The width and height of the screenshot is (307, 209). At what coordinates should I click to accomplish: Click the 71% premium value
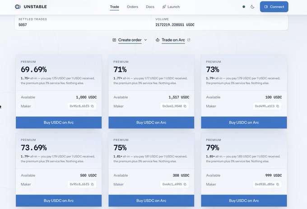pyautogui.click(x=120, y=70)
